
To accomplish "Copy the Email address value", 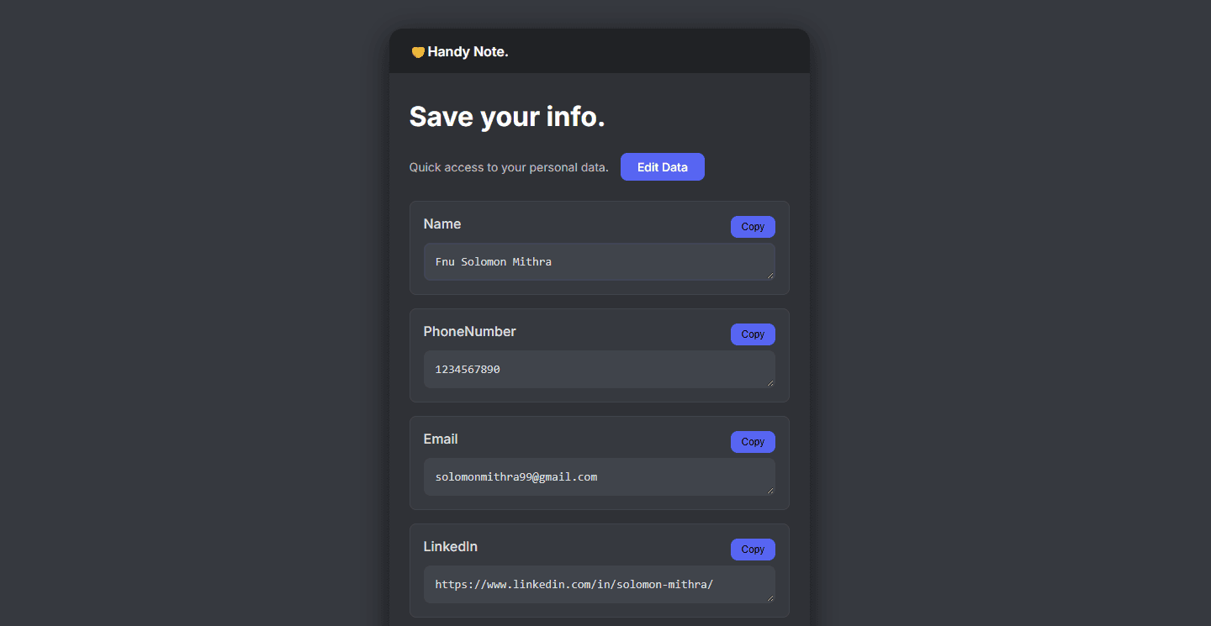I will [x=753, y=442].
